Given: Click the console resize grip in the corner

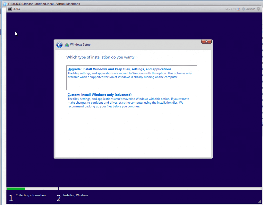Looking at the screenshot, I should point(260,202).
